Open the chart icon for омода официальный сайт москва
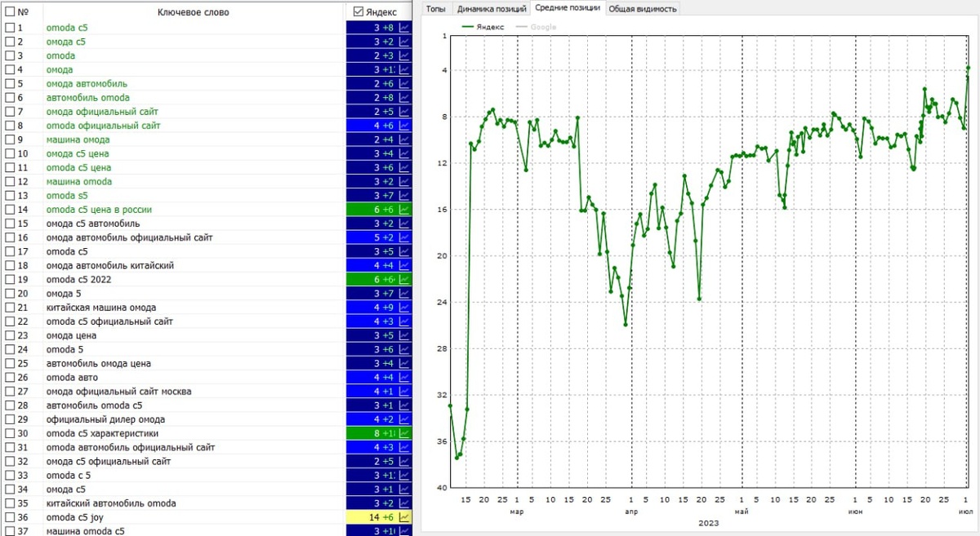Image resolution: width=980 pixels, height=536 pixels. coord(404,391)
